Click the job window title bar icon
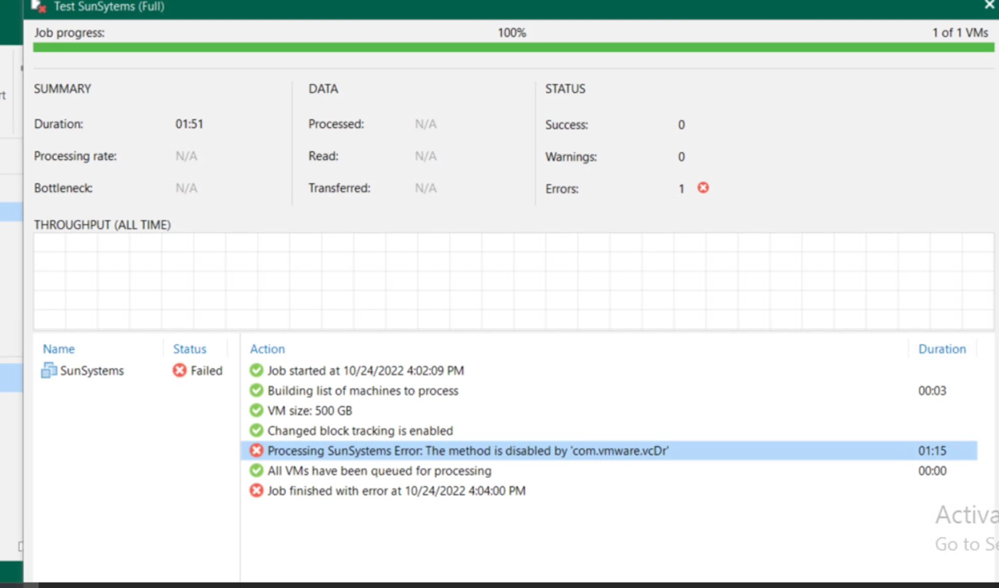The image size is (999, 588). click(x=39, y=6)
